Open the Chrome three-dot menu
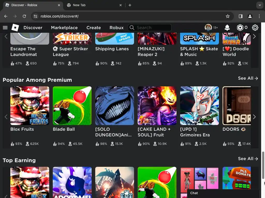Screen dimensions: 265x198 pyautogui.click(x=259, y=16)
